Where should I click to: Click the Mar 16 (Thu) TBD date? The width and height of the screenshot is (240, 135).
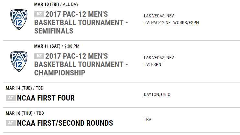tap(25, 113)
